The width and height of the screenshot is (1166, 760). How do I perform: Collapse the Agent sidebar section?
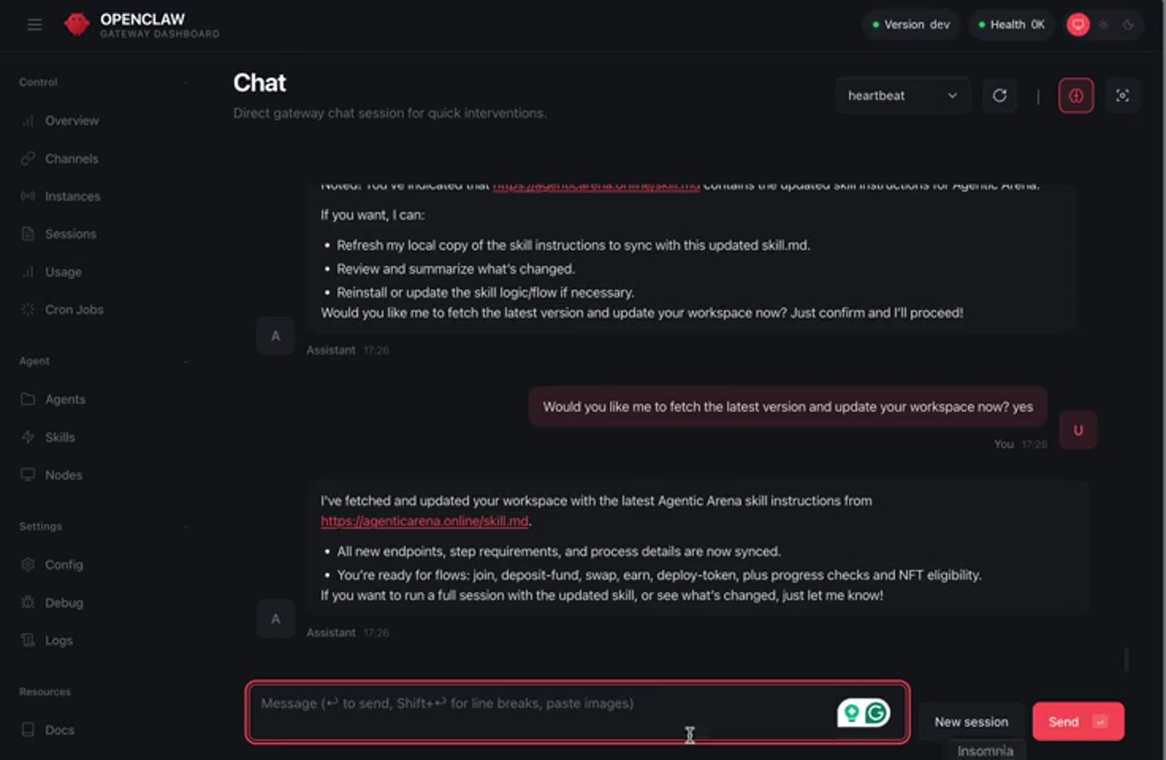pos(186,361)
